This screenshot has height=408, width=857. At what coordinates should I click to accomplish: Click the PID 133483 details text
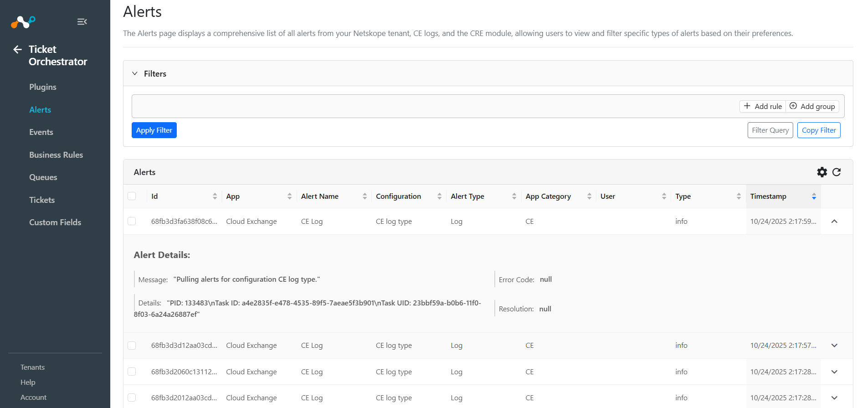[308, 309]
